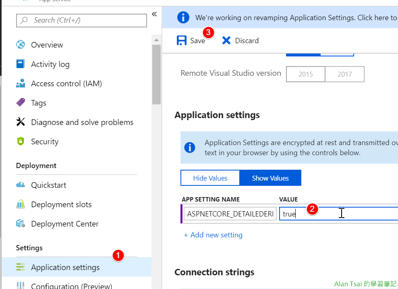
Task: Select Remote Visual Studio version 2015
Action: point(306,74)
